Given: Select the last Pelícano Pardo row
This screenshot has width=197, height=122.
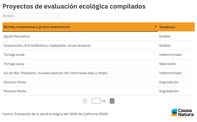Looking at the screenshot, I should [x=98, y=91].
